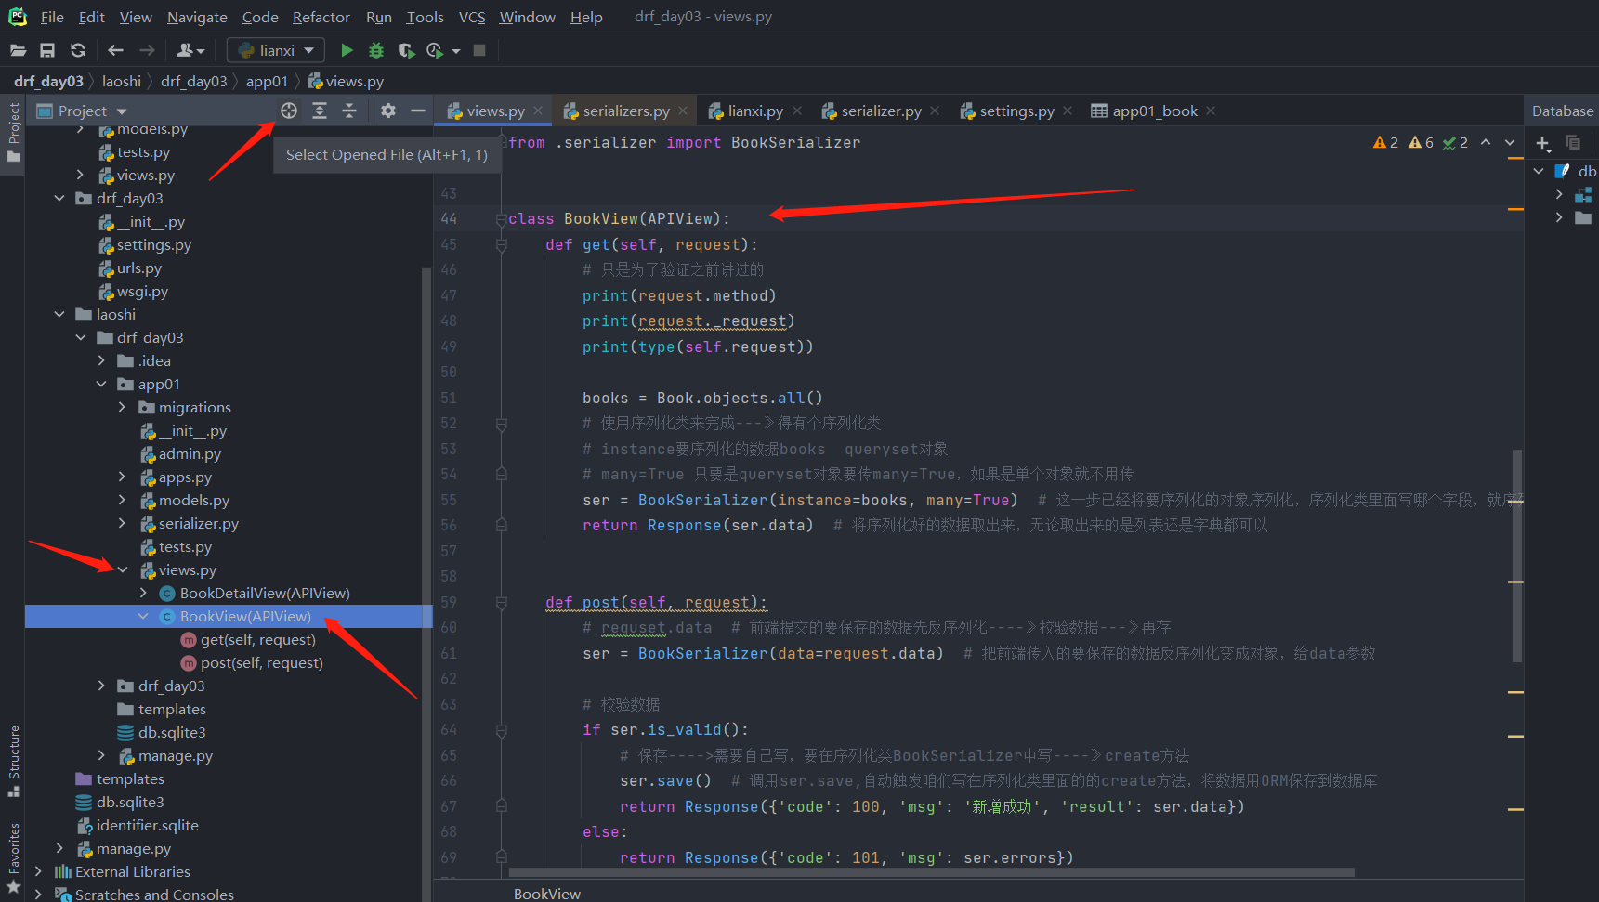This screenshot has height=902, width=1599.
Task: Expand External Libraries node
Action: (38, 871)
